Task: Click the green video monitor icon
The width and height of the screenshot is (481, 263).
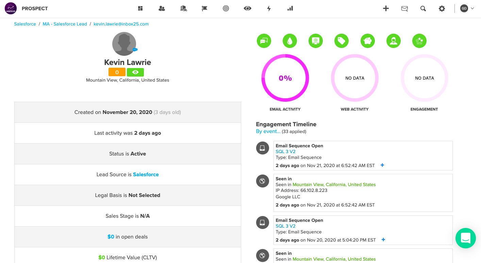Action: point(316,41)
